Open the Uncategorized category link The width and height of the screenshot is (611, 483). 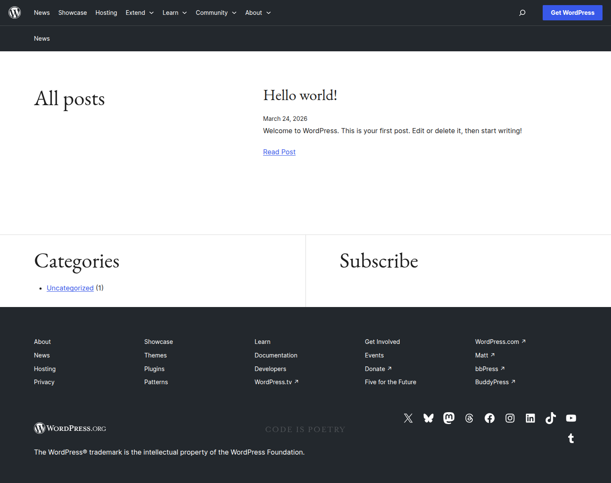click(x=70, y=288)
